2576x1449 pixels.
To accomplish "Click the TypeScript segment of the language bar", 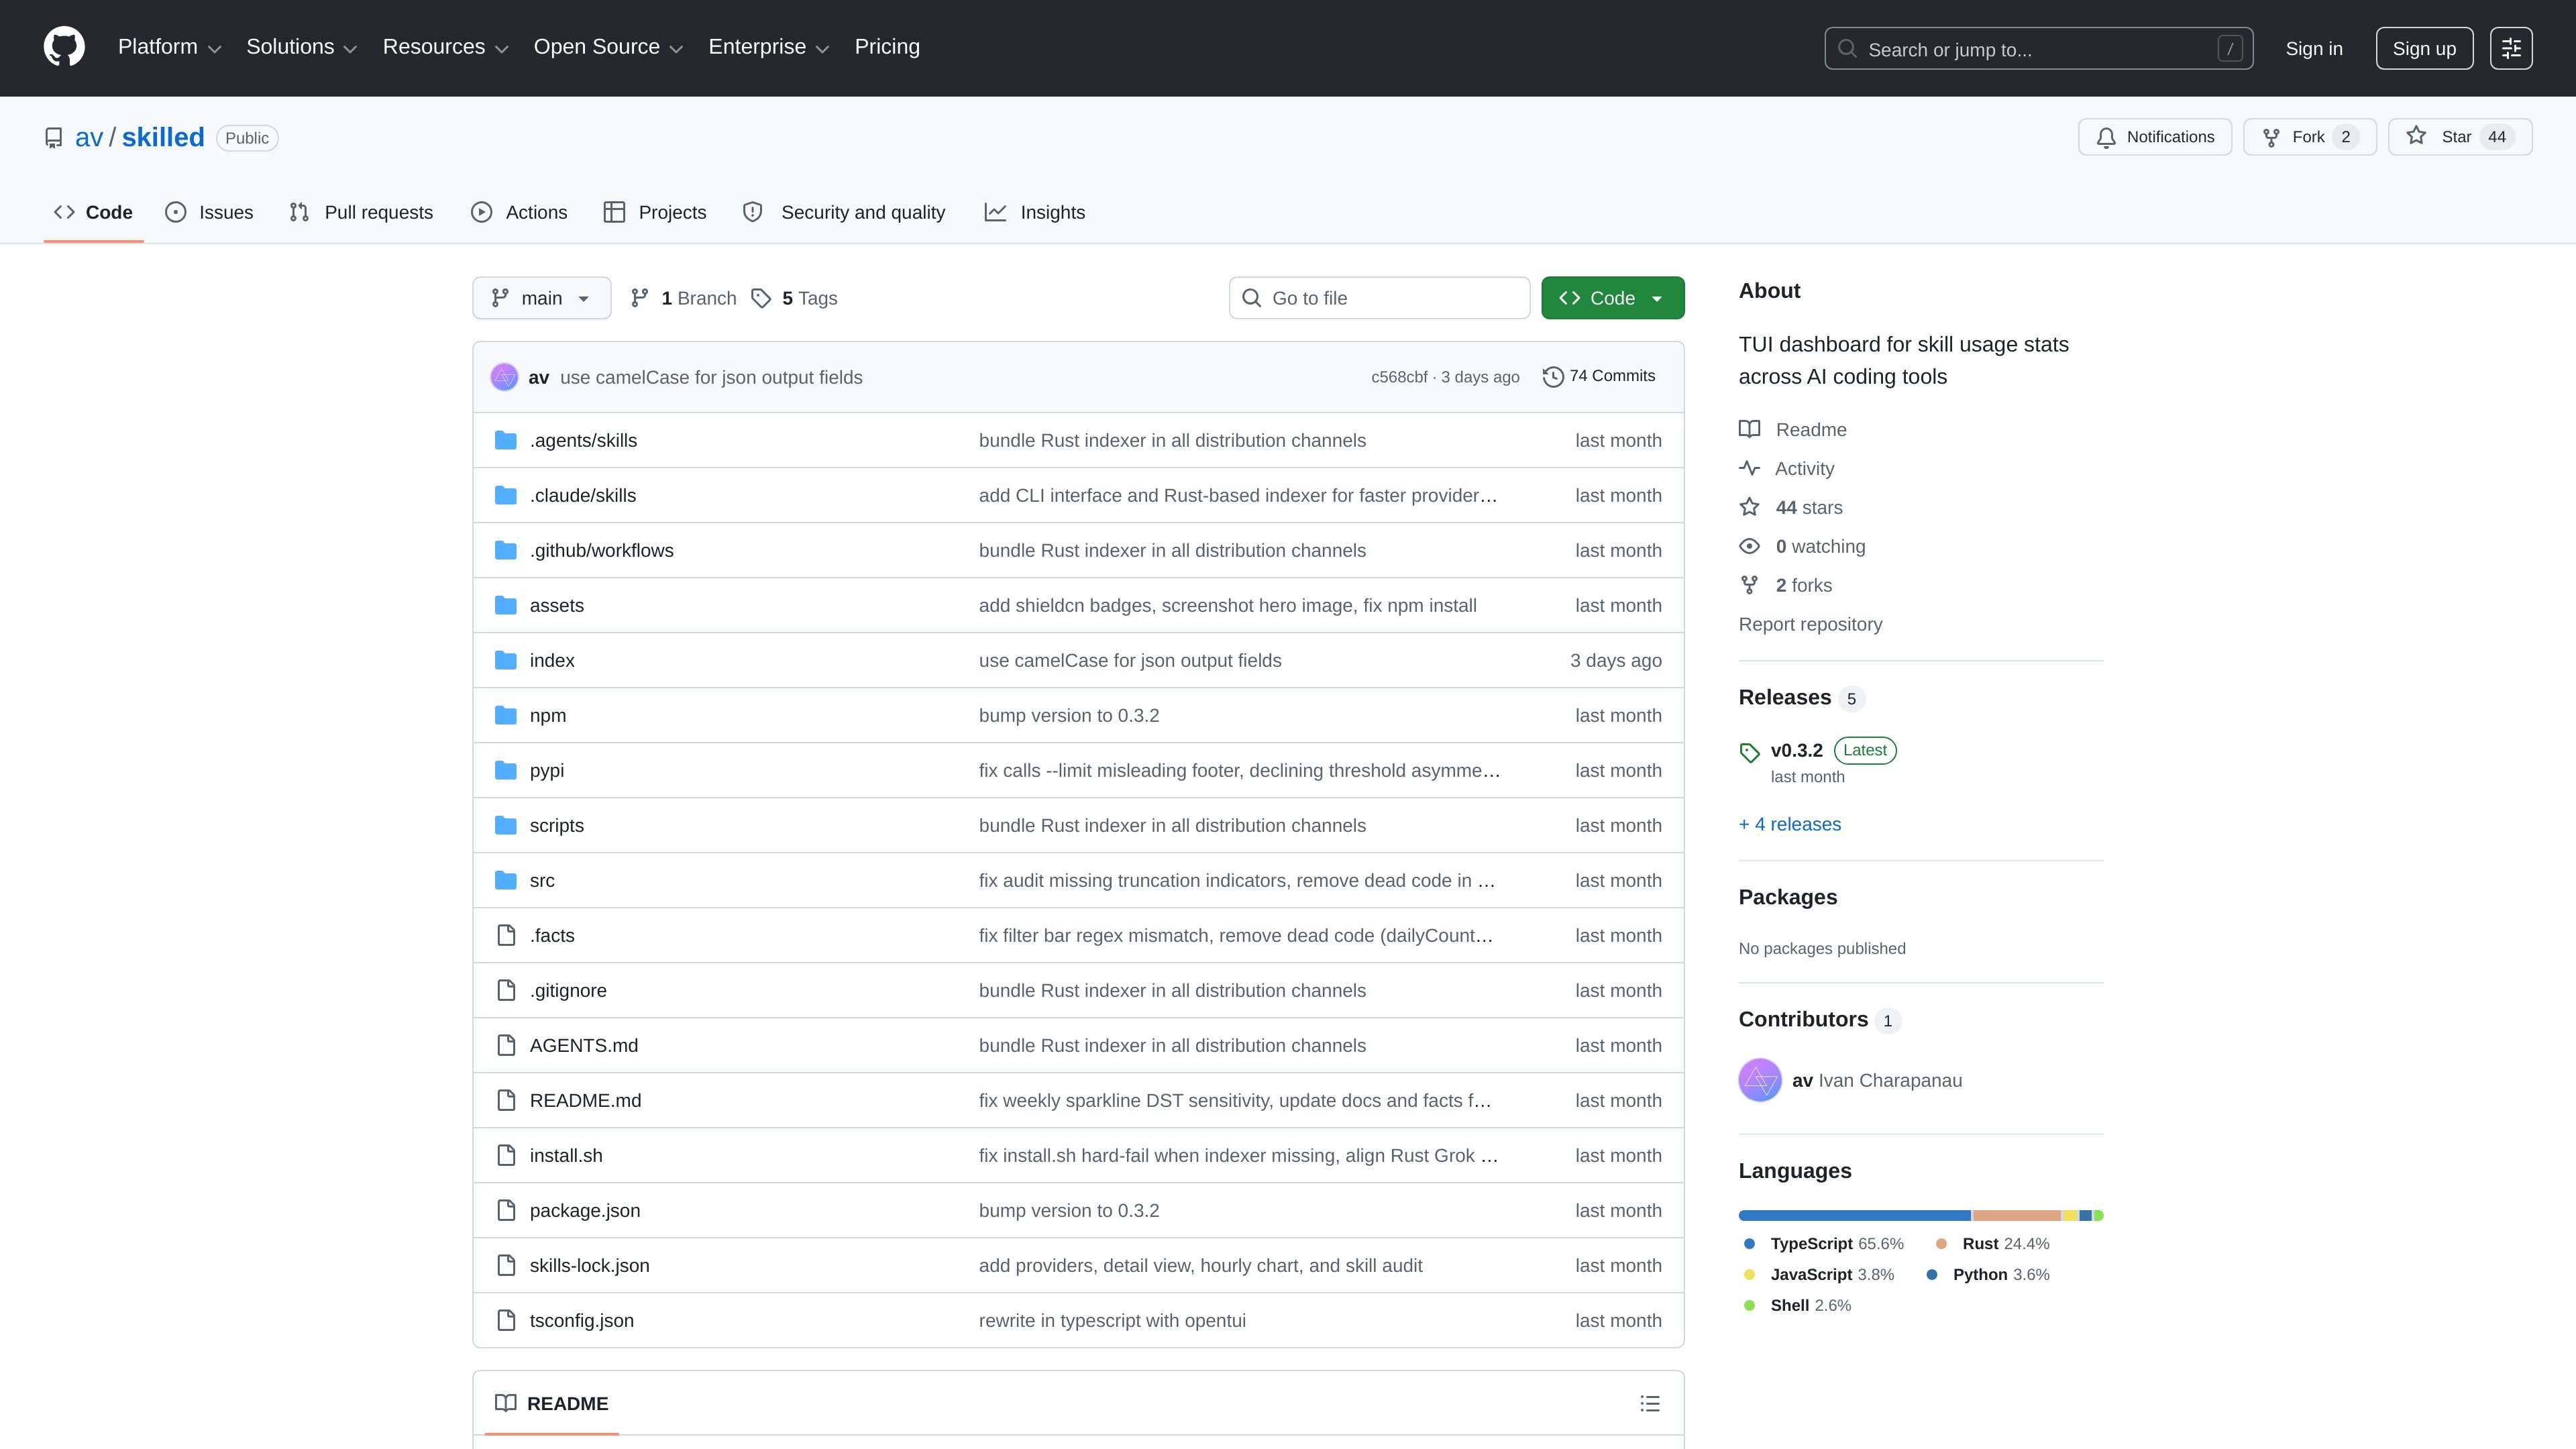I will [x=1855, y=1215].
